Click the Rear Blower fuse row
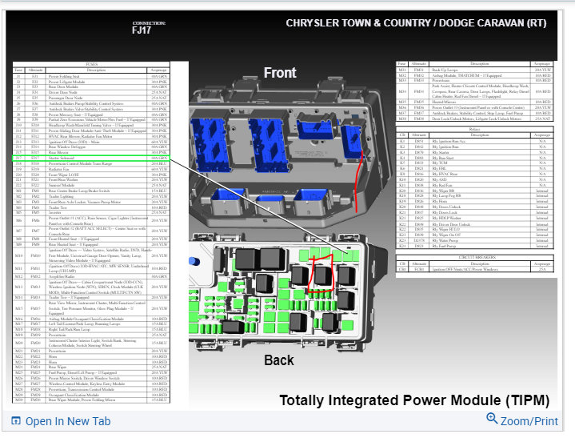The image size is (575, 442). pos(91,152)
